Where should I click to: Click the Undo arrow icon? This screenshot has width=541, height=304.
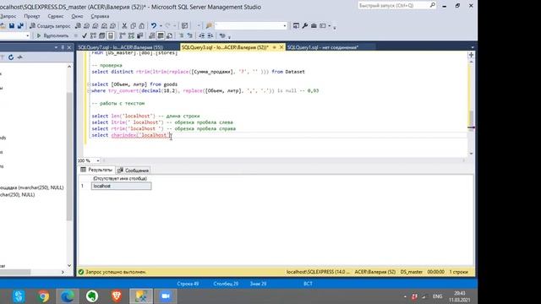click(154, 26)
